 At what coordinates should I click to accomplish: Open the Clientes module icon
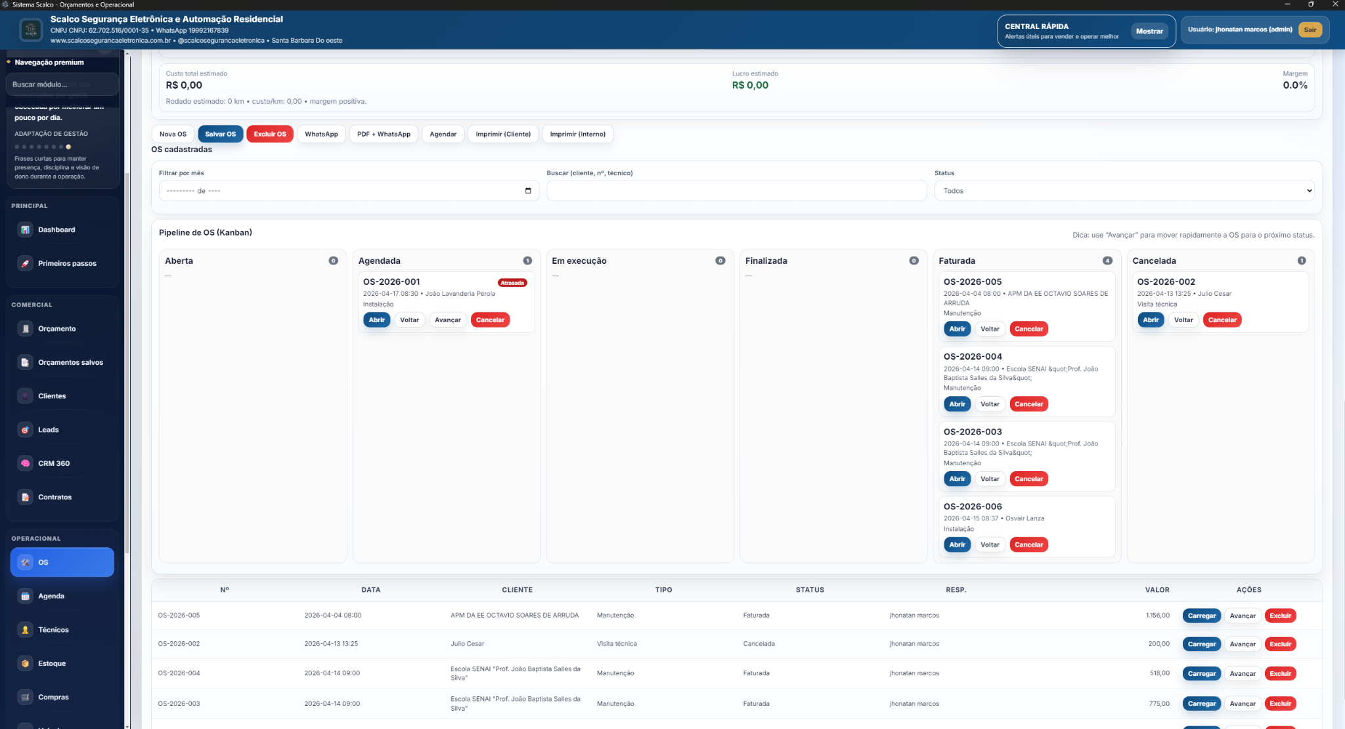point(25,396)
